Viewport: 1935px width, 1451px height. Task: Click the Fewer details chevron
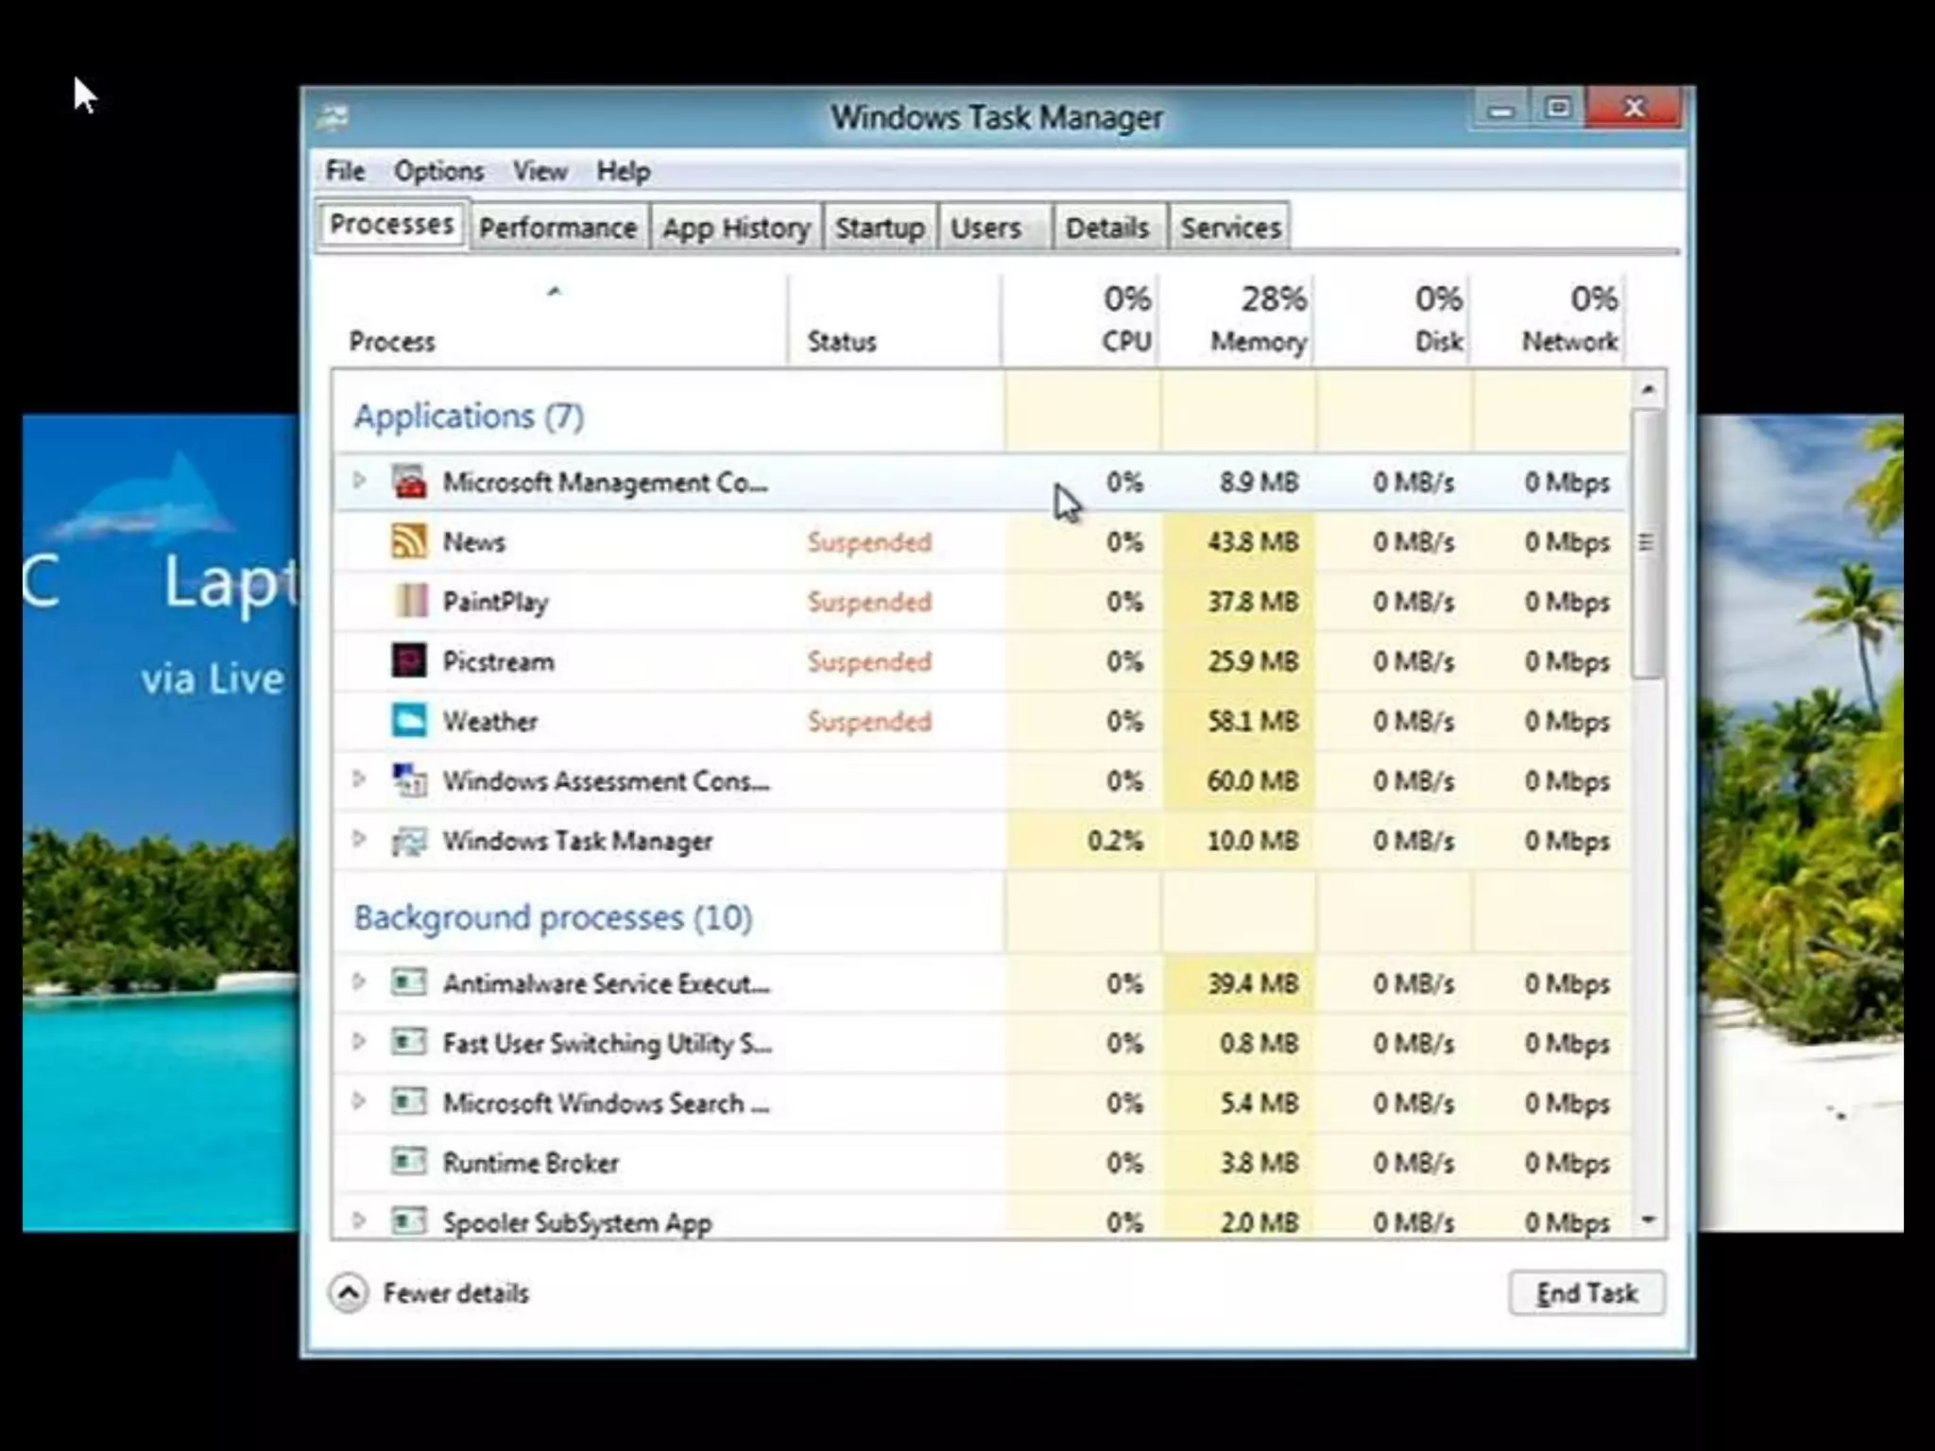pos(349,1292)
